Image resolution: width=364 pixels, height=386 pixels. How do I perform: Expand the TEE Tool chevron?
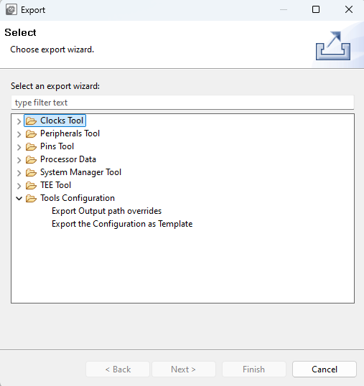click(19, 186)
